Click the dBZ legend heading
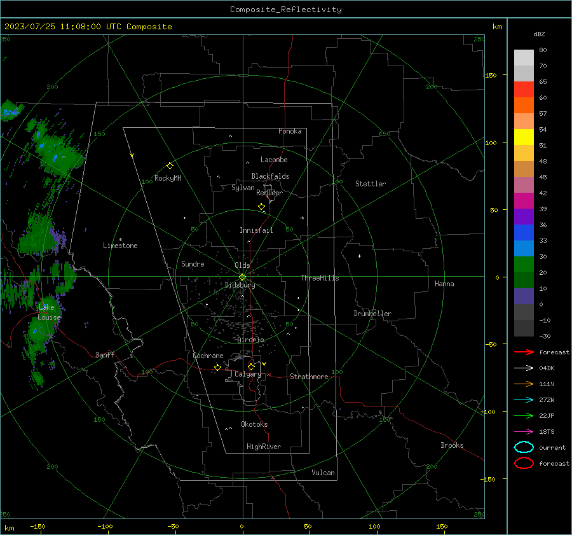The image size is (572, 535). (x=539, y=34)
